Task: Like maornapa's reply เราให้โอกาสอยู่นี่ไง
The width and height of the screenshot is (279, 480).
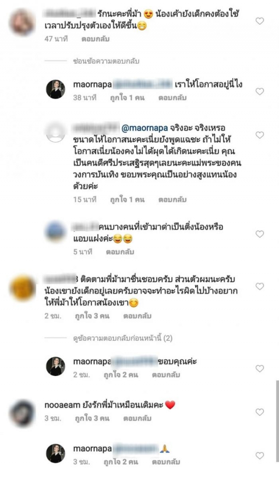Action: [260, 92]
